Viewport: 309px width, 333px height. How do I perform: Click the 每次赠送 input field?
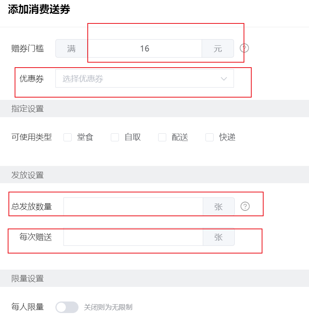pos(133,237)
